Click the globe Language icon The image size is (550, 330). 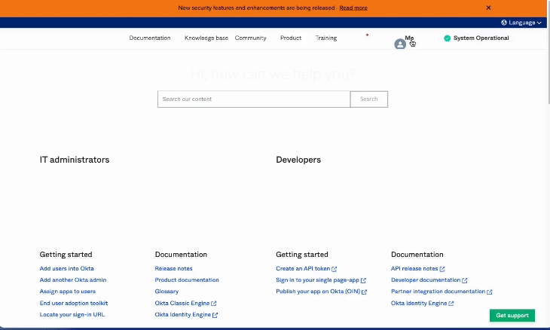pyautogui.click(x=504, y=23)
